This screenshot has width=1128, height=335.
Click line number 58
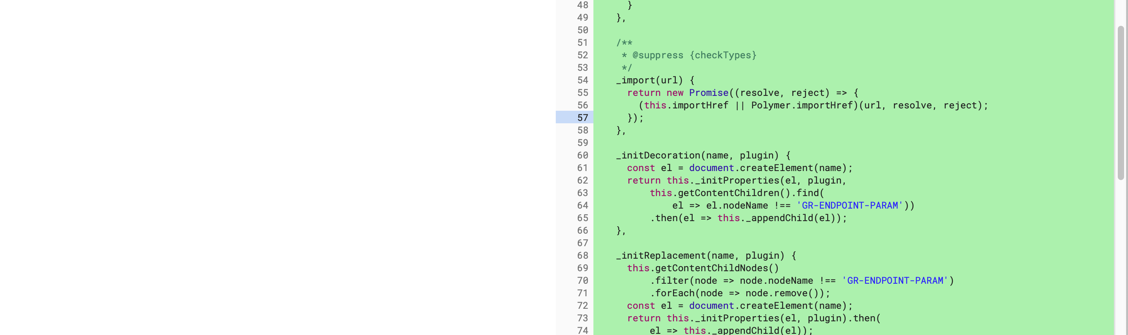[582, 130]
